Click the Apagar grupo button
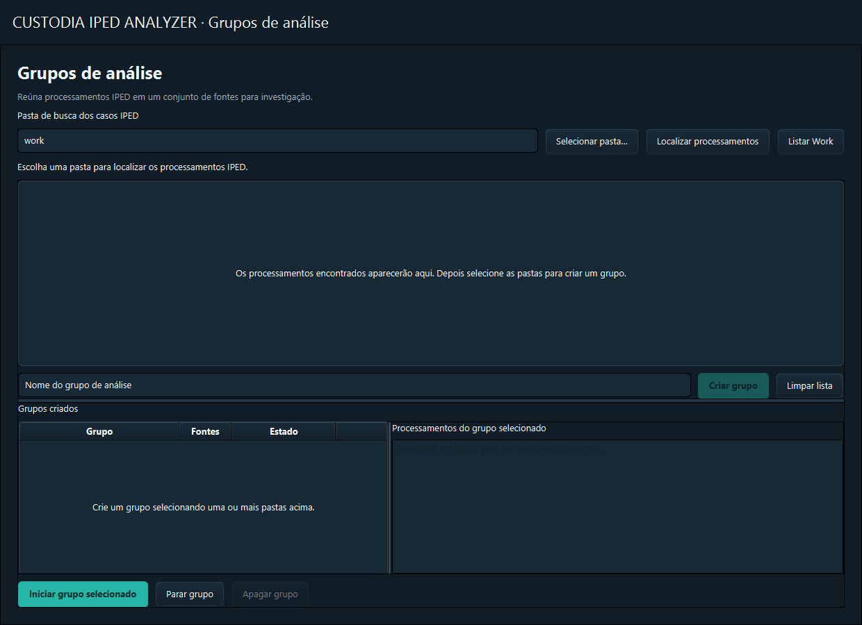862x625 pixels. pos(270,594)
